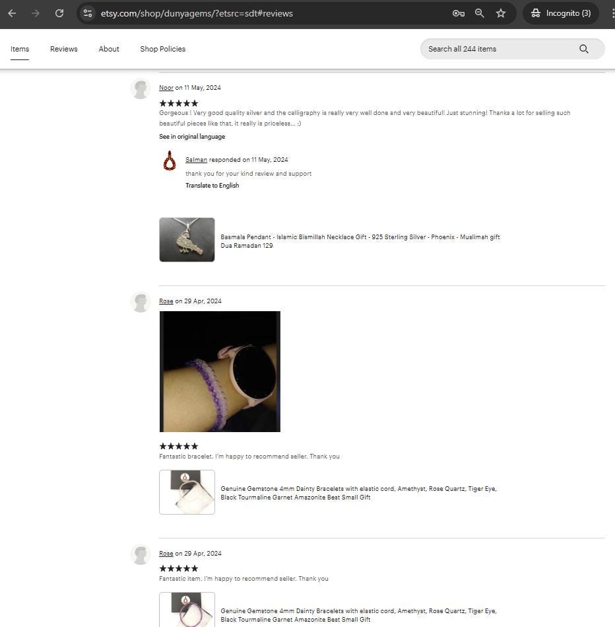Open Gemstone Bracelets title under 'Fantastic bracelet' review

[x=358, y=493]
